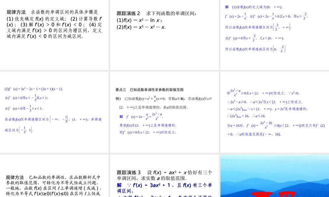Click the 解 answer label on 跟踪演练3
This screenshot has height=197, width=329.
click(118, 185)
